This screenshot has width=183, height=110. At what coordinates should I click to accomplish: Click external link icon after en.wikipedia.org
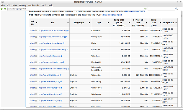pyautogui.click(x=61, y=75)
